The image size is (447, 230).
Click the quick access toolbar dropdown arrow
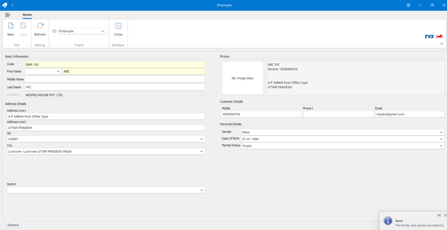pos(12,5)
